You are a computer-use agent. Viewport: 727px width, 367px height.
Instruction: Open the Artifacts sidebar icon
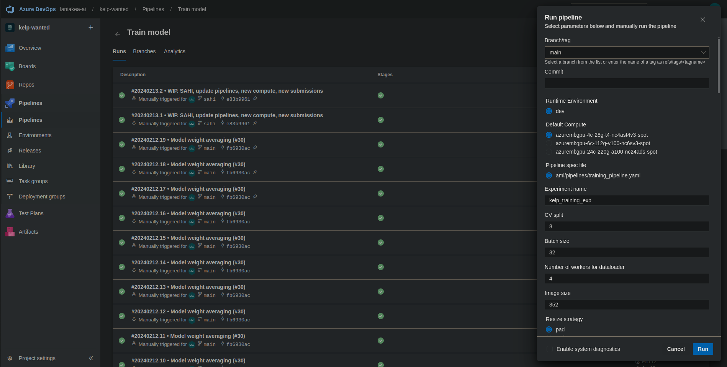pos(10,232)
